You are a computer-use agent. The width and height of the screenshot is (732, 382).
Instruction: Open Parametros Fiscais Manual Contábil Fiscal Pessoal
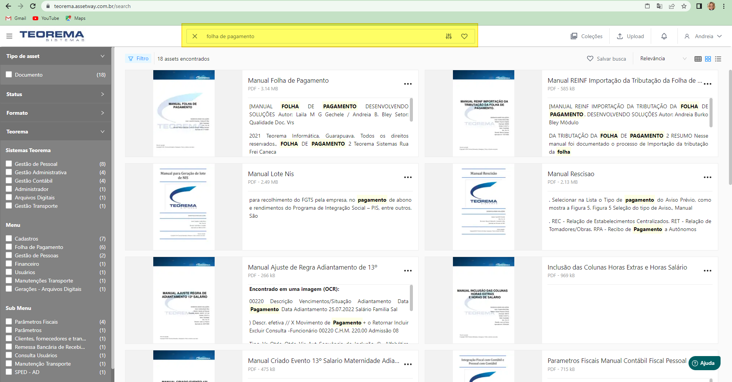616,361
